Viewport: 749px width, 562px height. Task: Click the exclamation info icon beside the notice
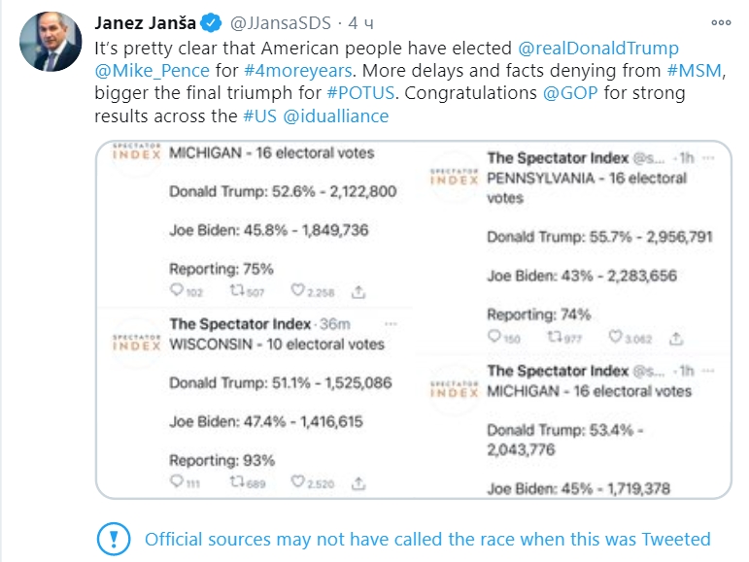[115, 539]
